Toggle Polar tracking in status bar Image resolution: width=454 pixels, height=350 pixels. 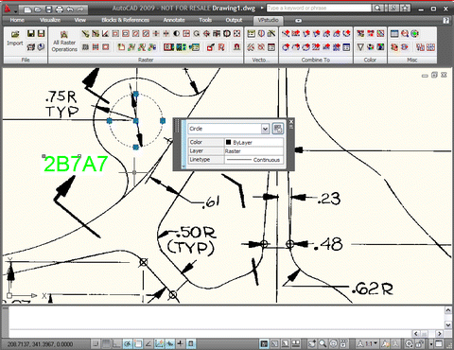point(128,343)
